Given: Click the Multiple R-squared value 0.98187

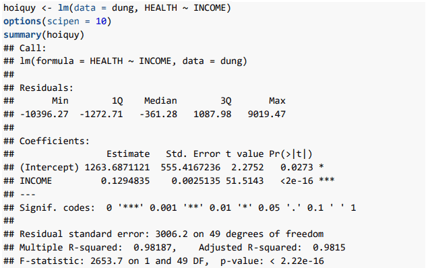Looking at the screenshot, I should [152, 247].
